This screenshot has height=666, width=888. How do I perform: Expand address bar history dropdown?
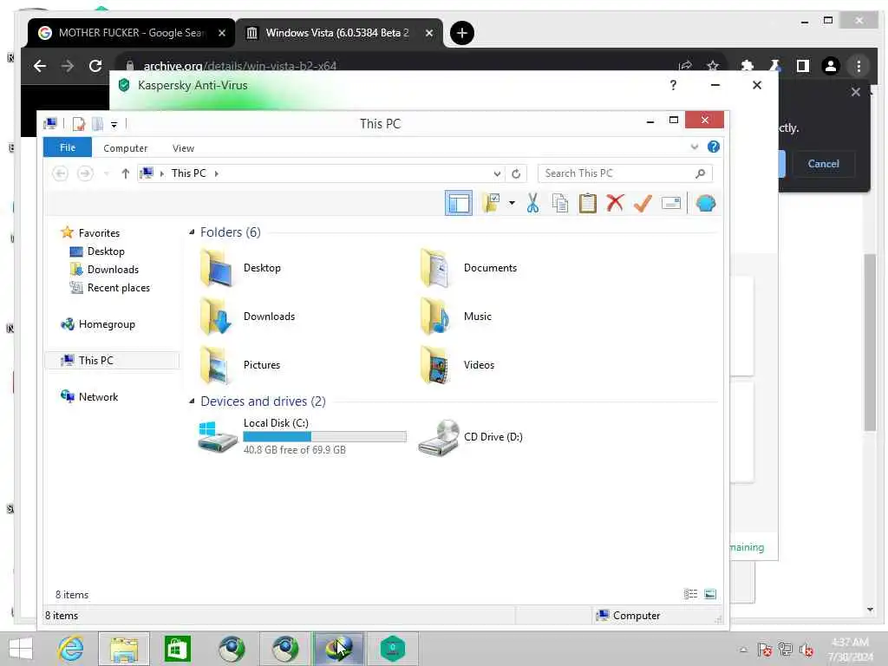click(x=497, y=173)
